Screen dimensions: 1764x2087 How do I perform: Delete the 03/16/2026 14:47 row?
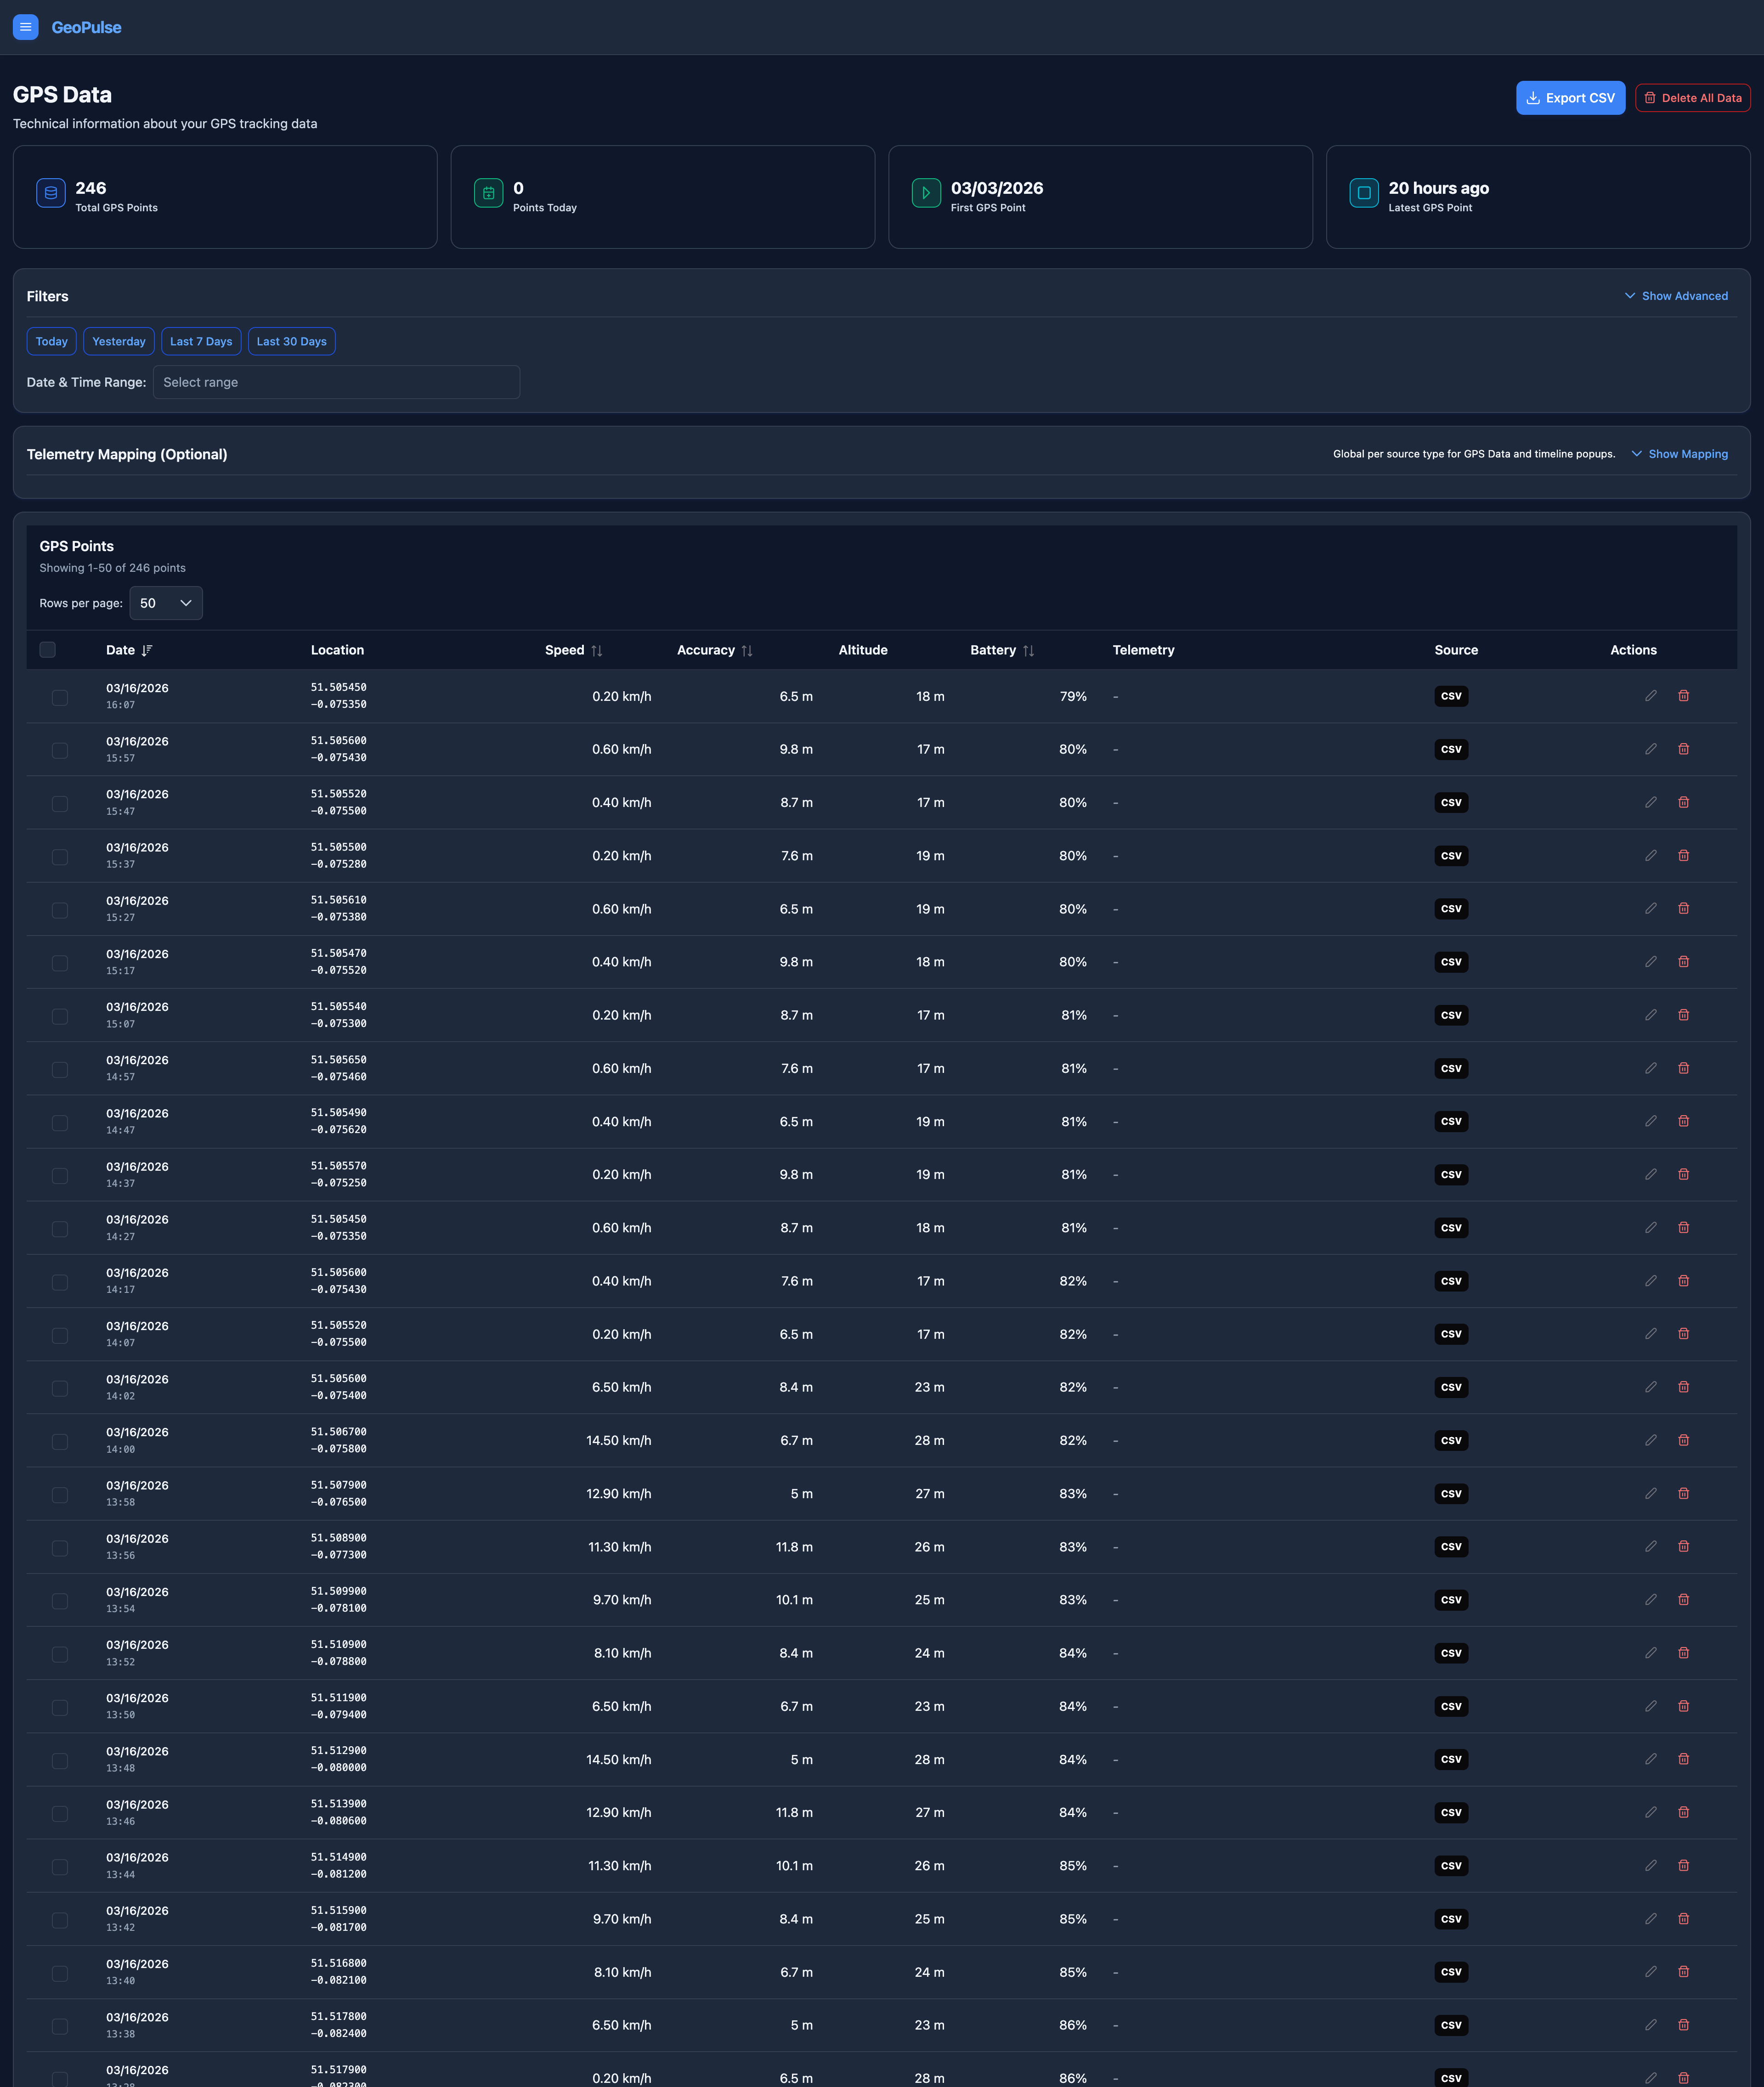tap(1684, 1121)
